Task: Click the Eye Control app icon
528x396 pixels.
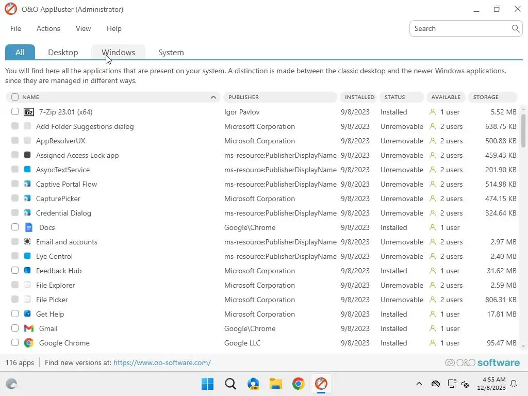Action: (27, 256)
